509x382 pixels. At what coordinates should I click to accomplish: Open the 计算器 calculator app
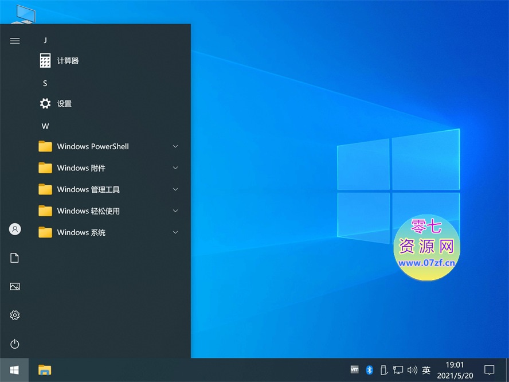pos(68,61)
